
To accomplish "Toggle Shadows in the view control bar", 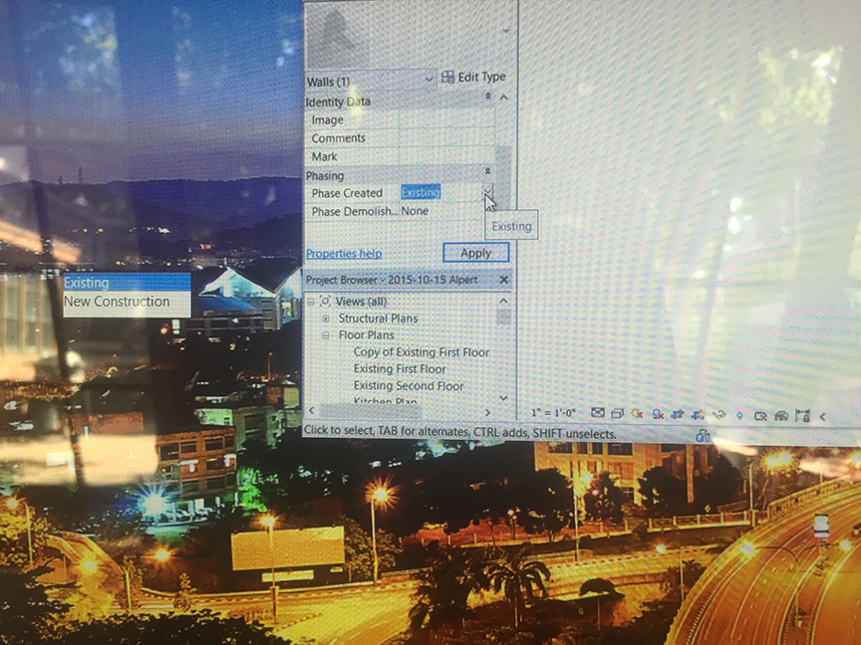I will point(657,411).
